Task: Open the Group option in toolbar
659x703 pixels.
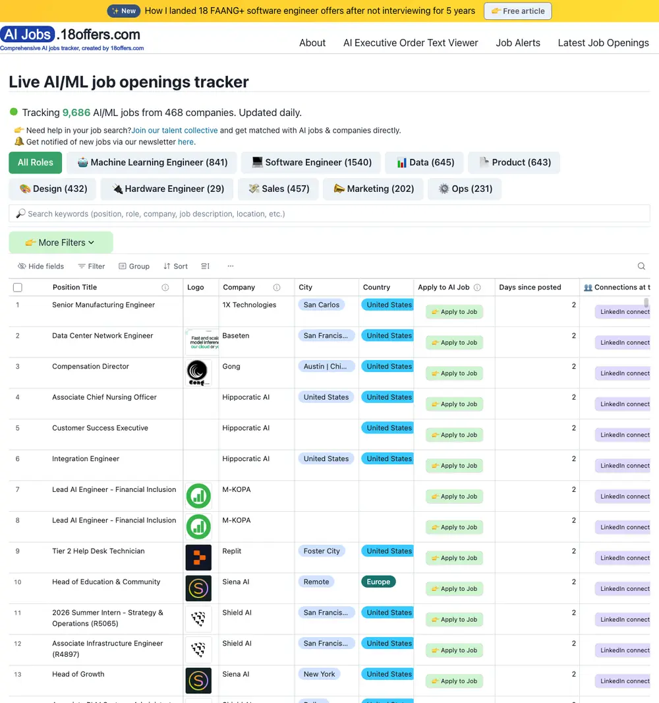Action: coord(134,266)
